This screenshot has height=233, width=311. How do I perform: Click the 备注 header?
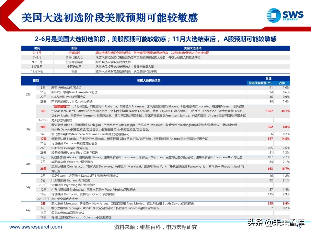point(268,78)
